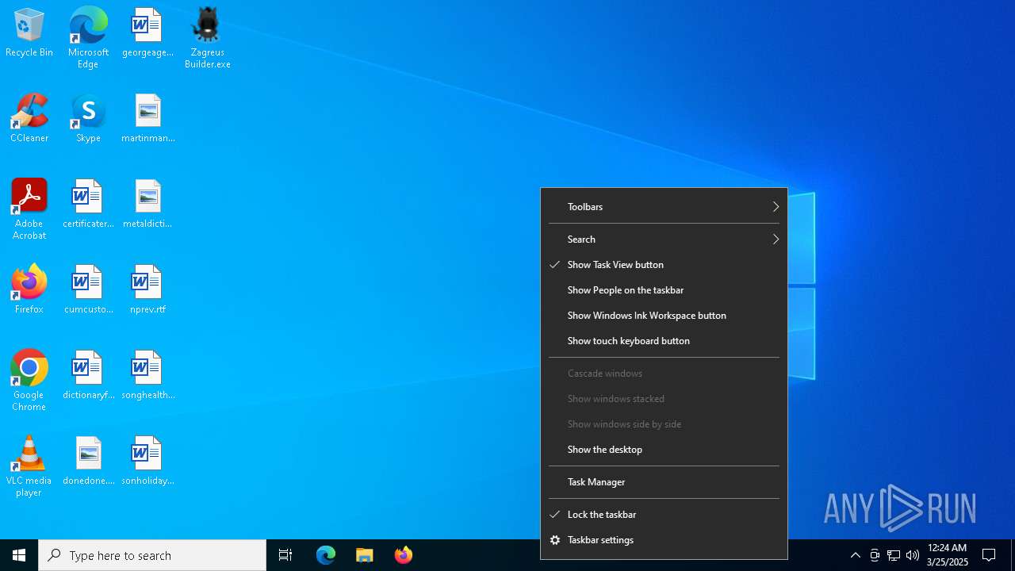Viewport: 1015px width, 571px height.
Task: Select the sonholiday Word document
Action: click(x=147, y=462)
